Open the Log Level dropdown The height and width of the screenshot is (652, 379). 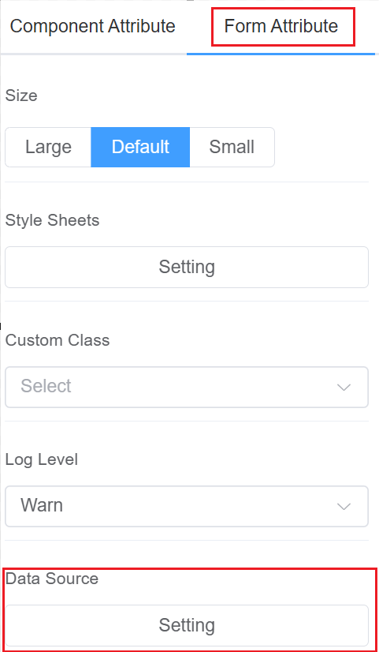[187, 507]
